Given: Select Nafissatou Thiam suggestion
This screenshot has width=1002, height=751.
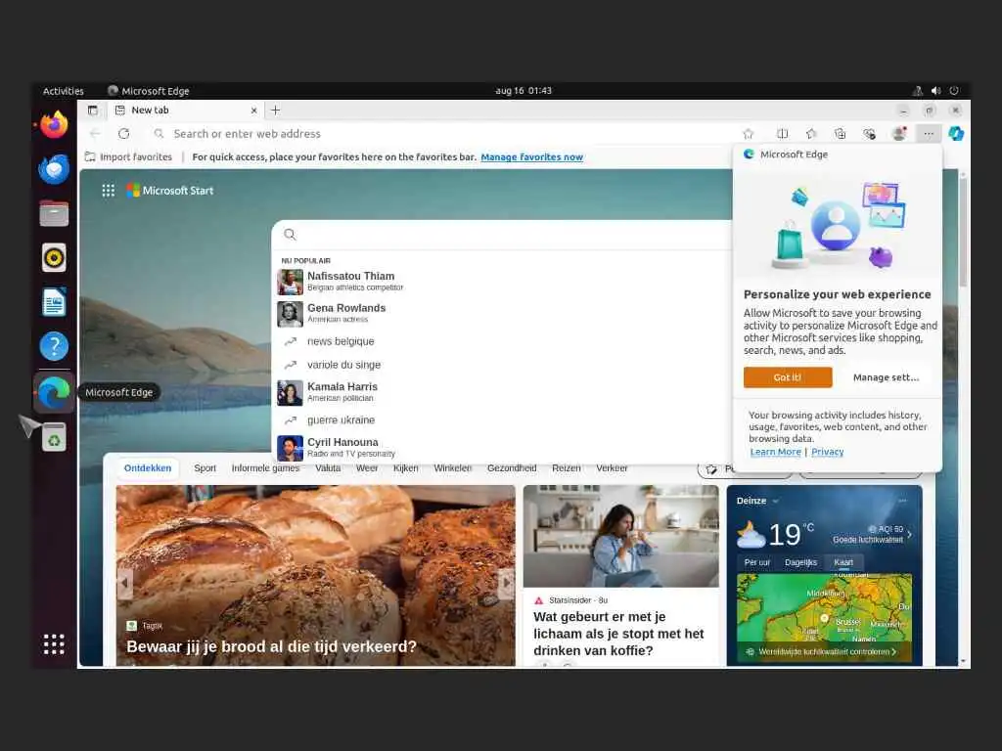Looking at the screenshot, I should coord(502,281).
